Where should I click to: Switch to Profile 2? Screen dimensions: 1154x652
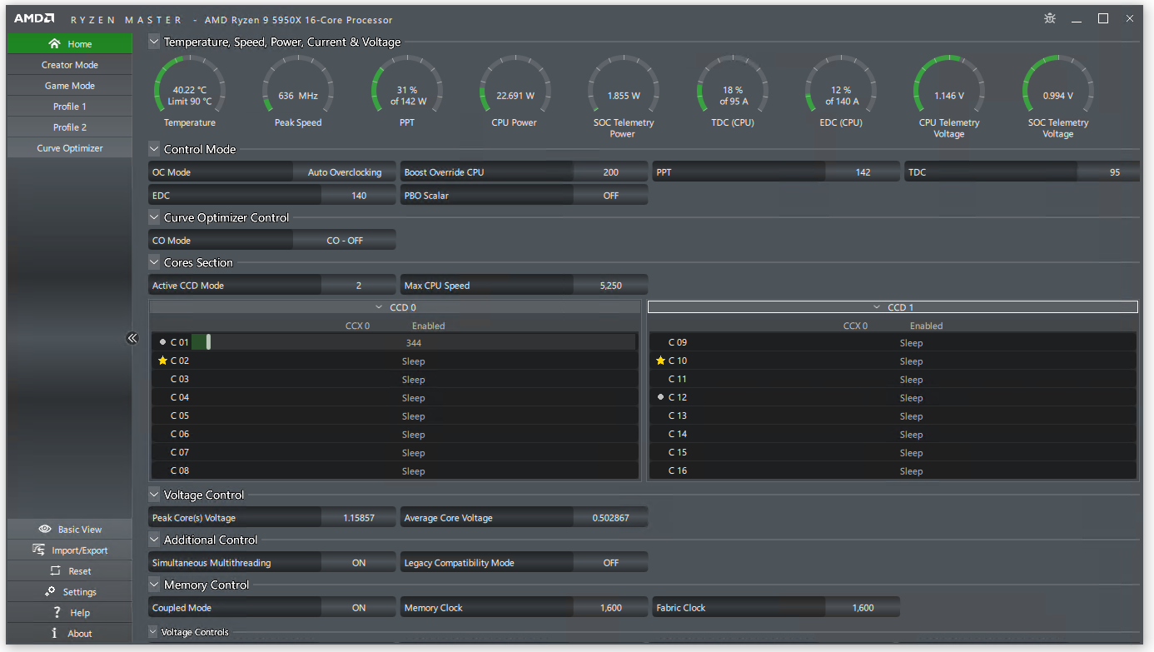pyautogui.click(x=70, y=127)
